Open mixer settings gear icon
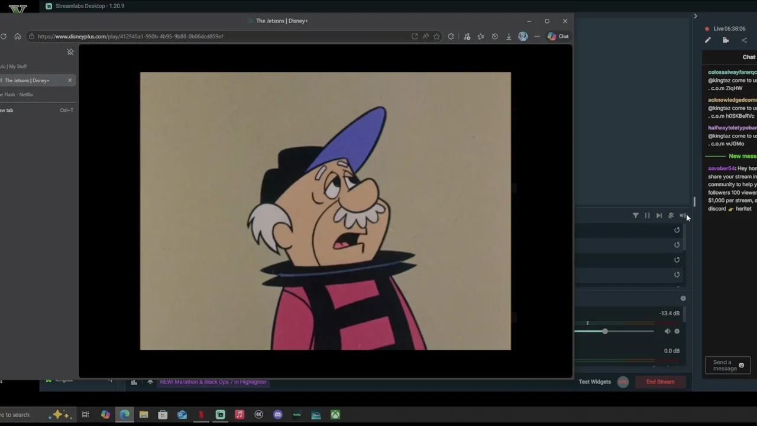This screenshot has height=426, width=757. [683, 299]
